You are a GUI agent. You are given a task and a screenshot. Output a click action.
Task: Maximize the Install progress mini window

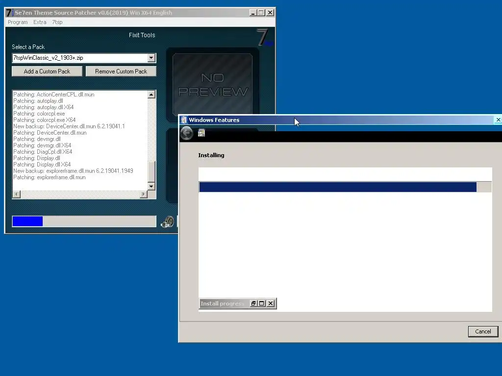(262, 304)
